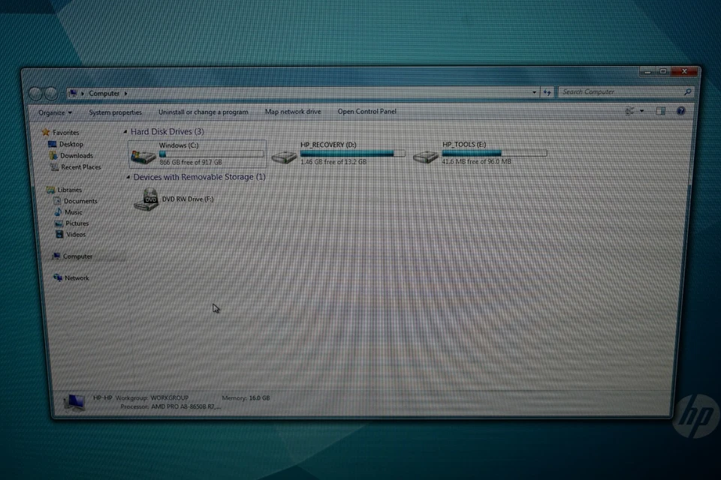Click the refresh icon in the address bar

coord(548,91)
